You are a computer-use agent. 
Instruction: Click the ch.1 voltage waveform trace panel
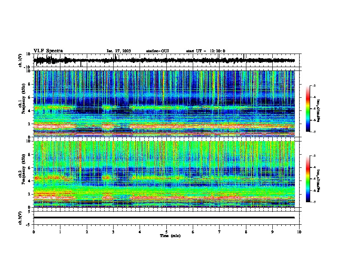(x=166, y=60)
